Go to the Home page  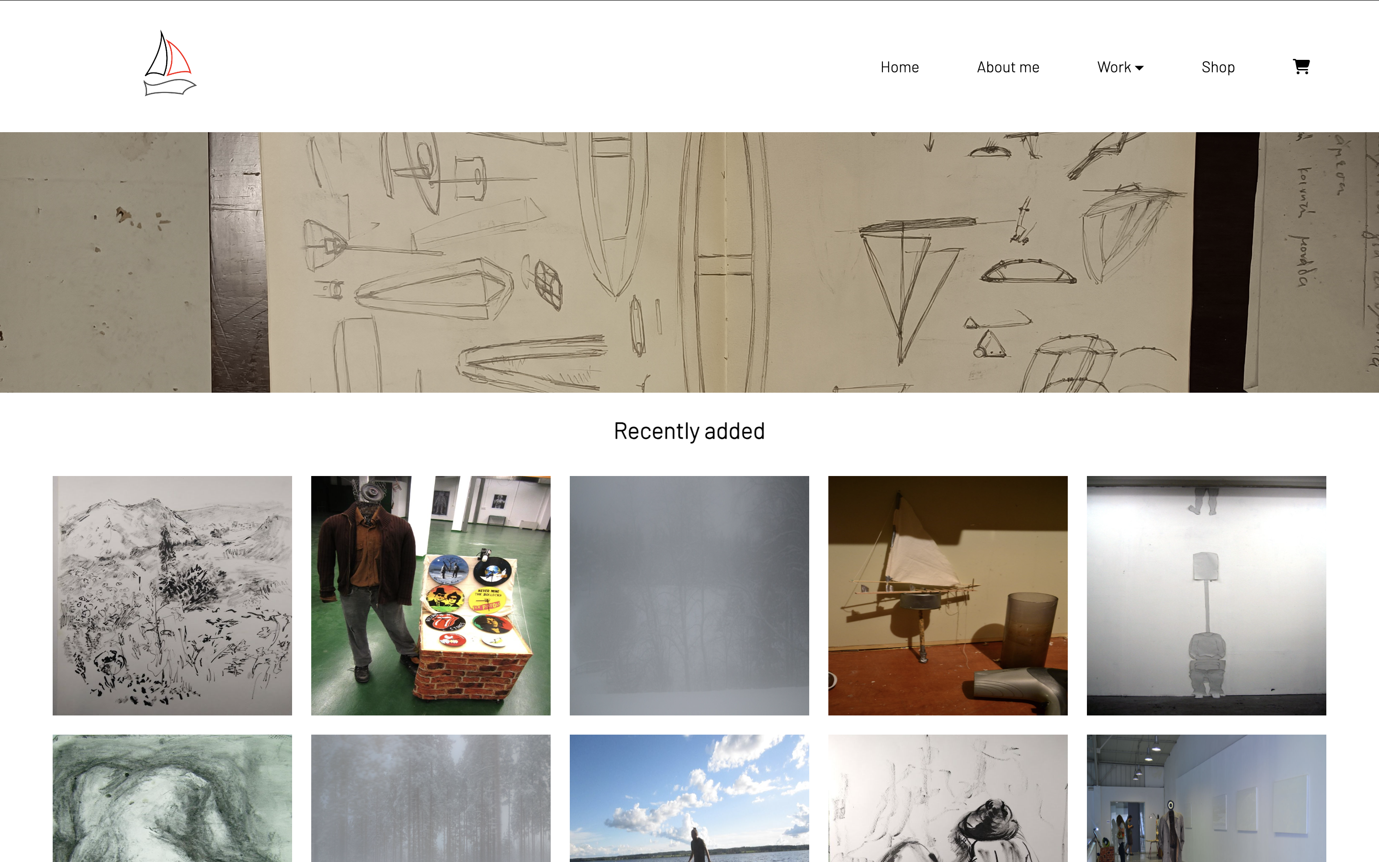(899, 67)
